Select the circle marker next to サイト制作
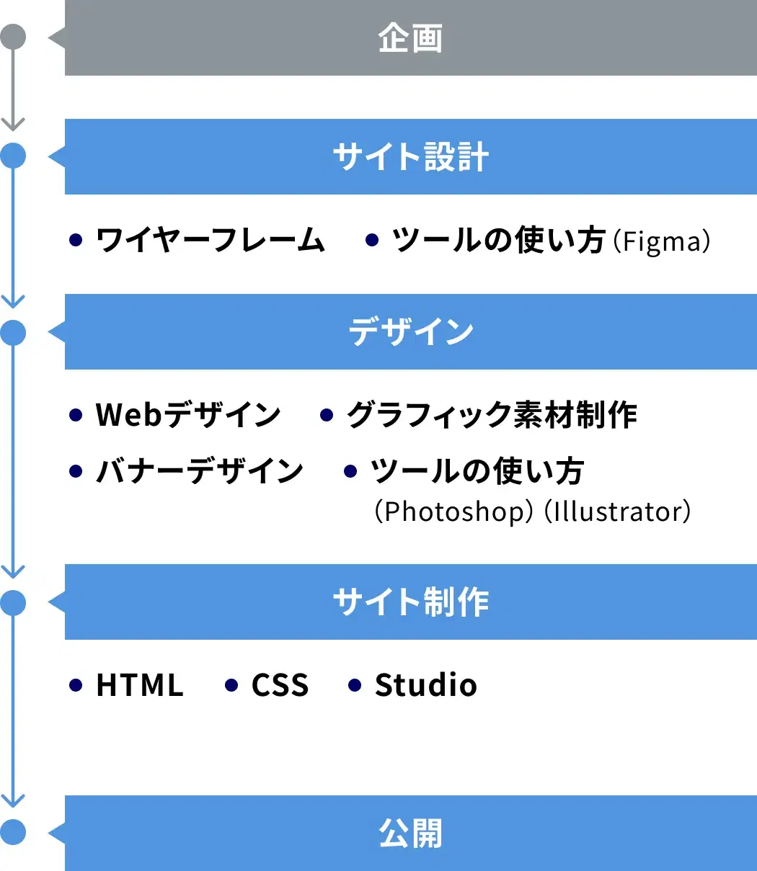 click(x=13, y=602)
